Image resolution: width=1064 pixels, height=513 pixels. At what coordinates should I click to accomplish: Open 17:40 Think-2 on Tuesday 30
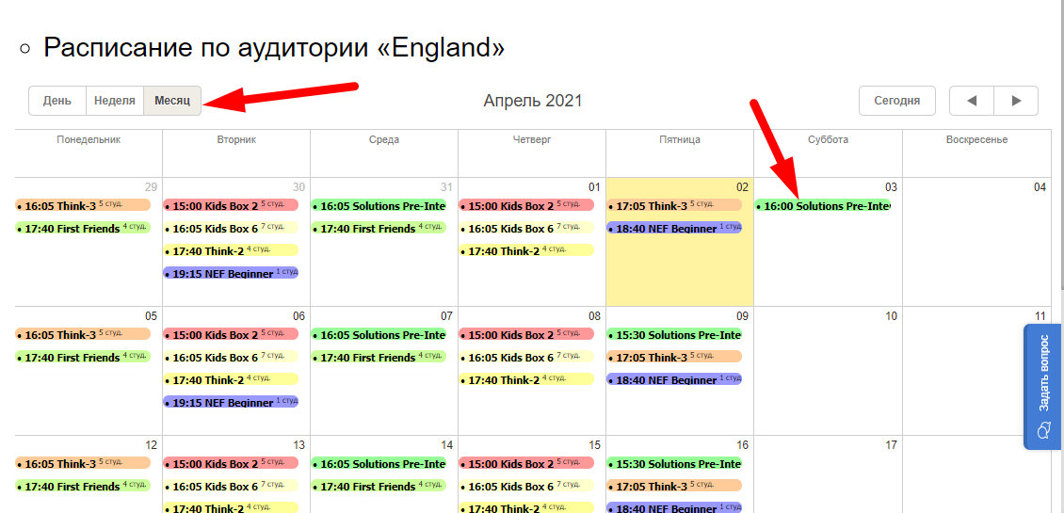tap(231, 250)
